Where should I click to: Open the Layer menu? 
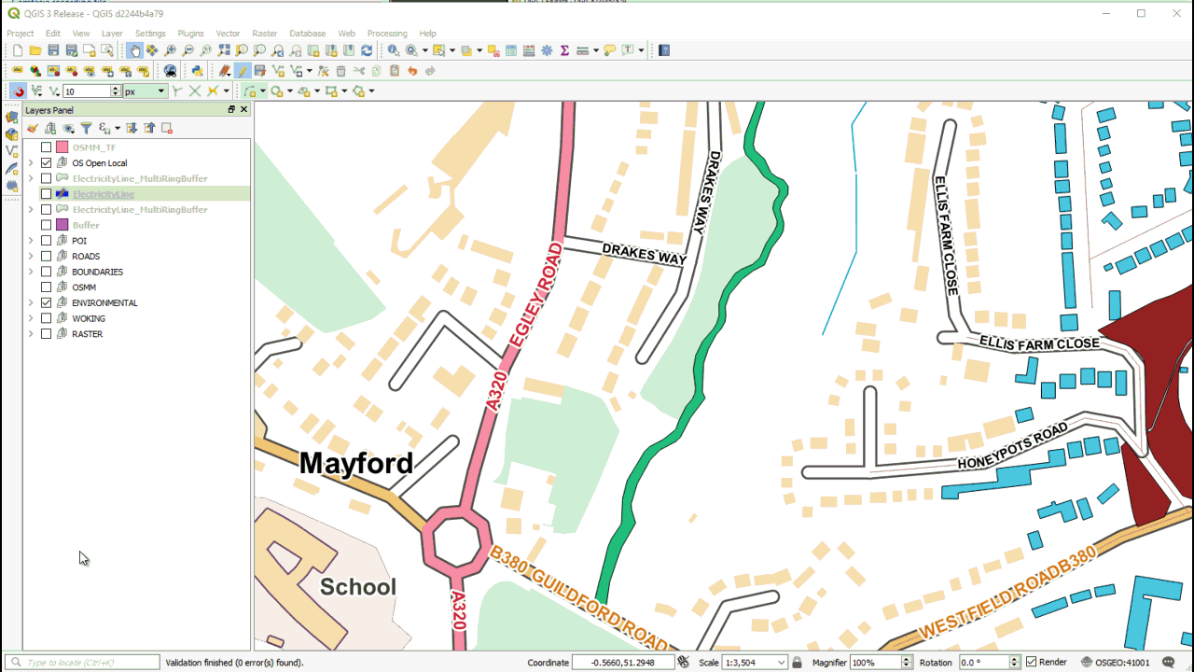point(112,34)
